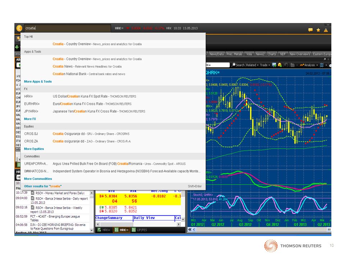Click More Commodities link
The height and width of the screenshot is (259, 345).
click(x=38, y=179)
